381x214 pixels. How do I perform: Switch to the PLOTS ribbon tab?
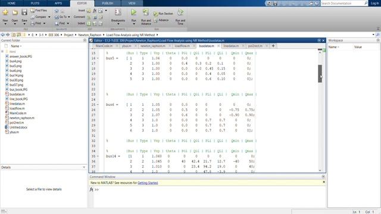click(35, 4)
